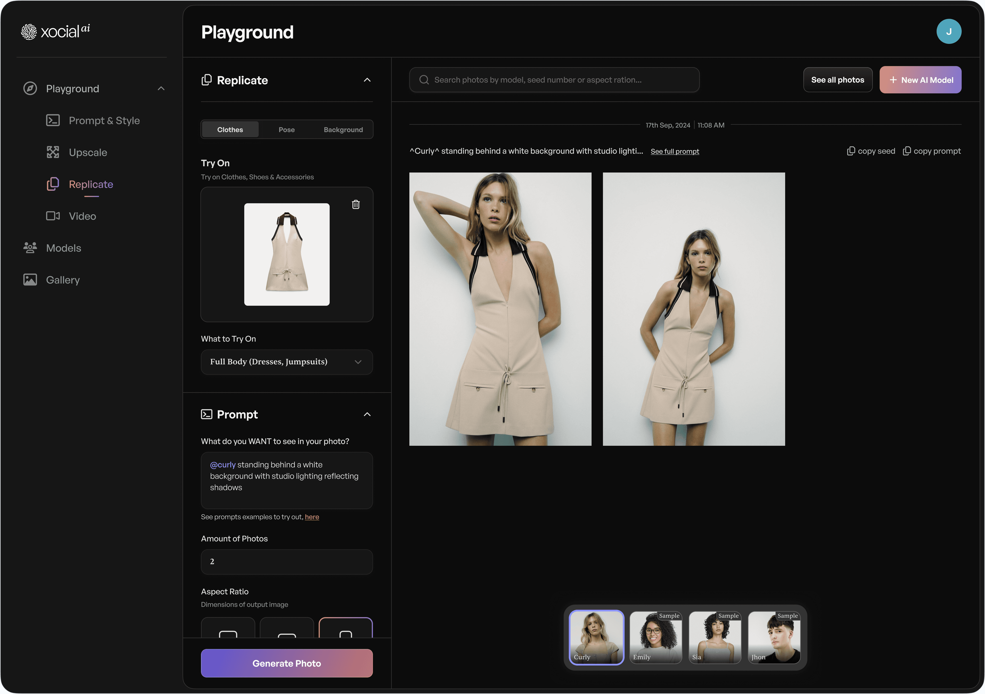This screenshot has height=694, width=985.
Task: Open the What to Try On dropdown
Action: click(x=287, y=362)
